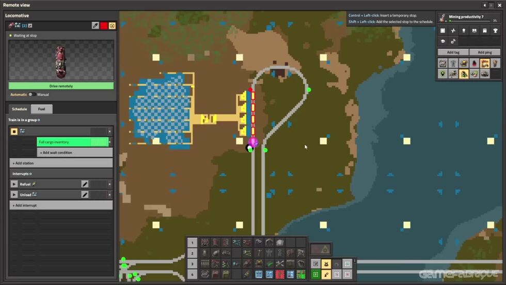
Task: Trigger the Refuel interrupt play button
Action: (14, 184)
